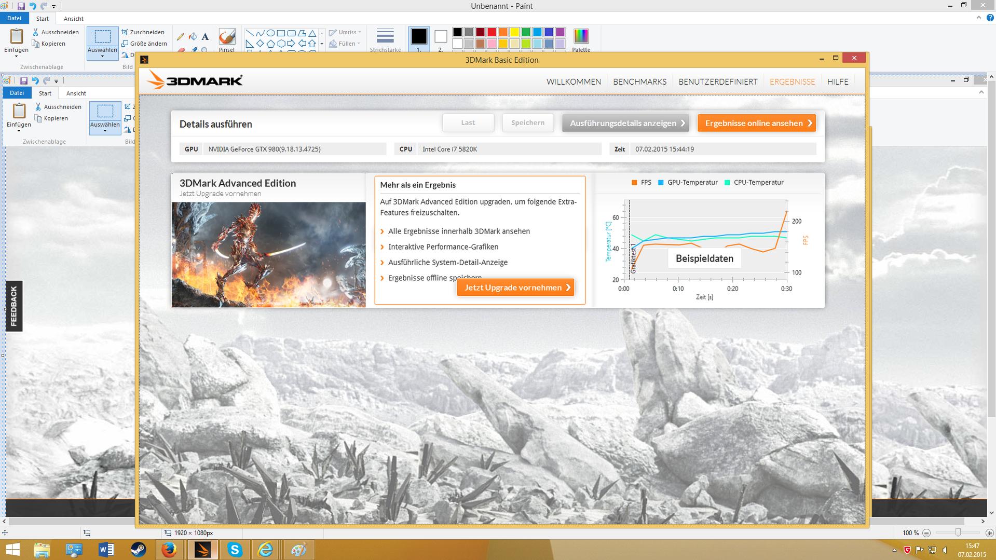Click the 3DMark Advanced Edition artwork
Viewport: 996px width, 560px height.
point(269,254)
